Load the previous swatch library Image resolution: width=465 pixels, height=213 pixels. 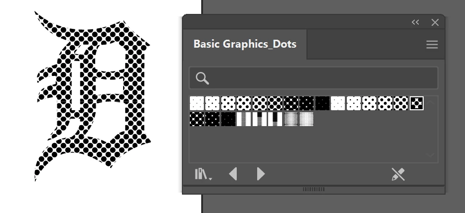[x=233, y=174]
